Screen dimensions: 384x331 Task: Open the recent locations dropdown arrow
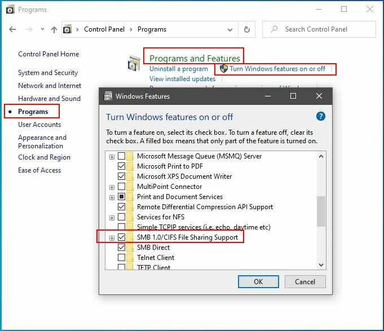pyautogui.click(x=43, y=29)
